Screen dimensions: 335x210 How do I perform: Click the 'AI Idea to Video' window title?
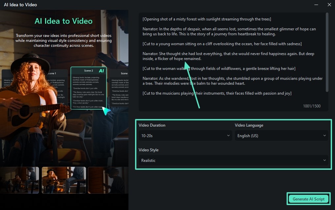20,5
